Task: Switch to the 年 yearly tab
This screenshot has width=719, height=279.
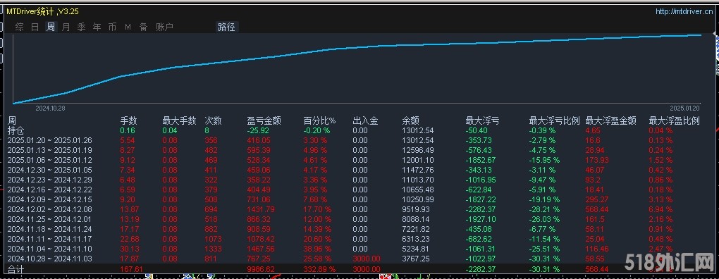Action: pos(97,27)
